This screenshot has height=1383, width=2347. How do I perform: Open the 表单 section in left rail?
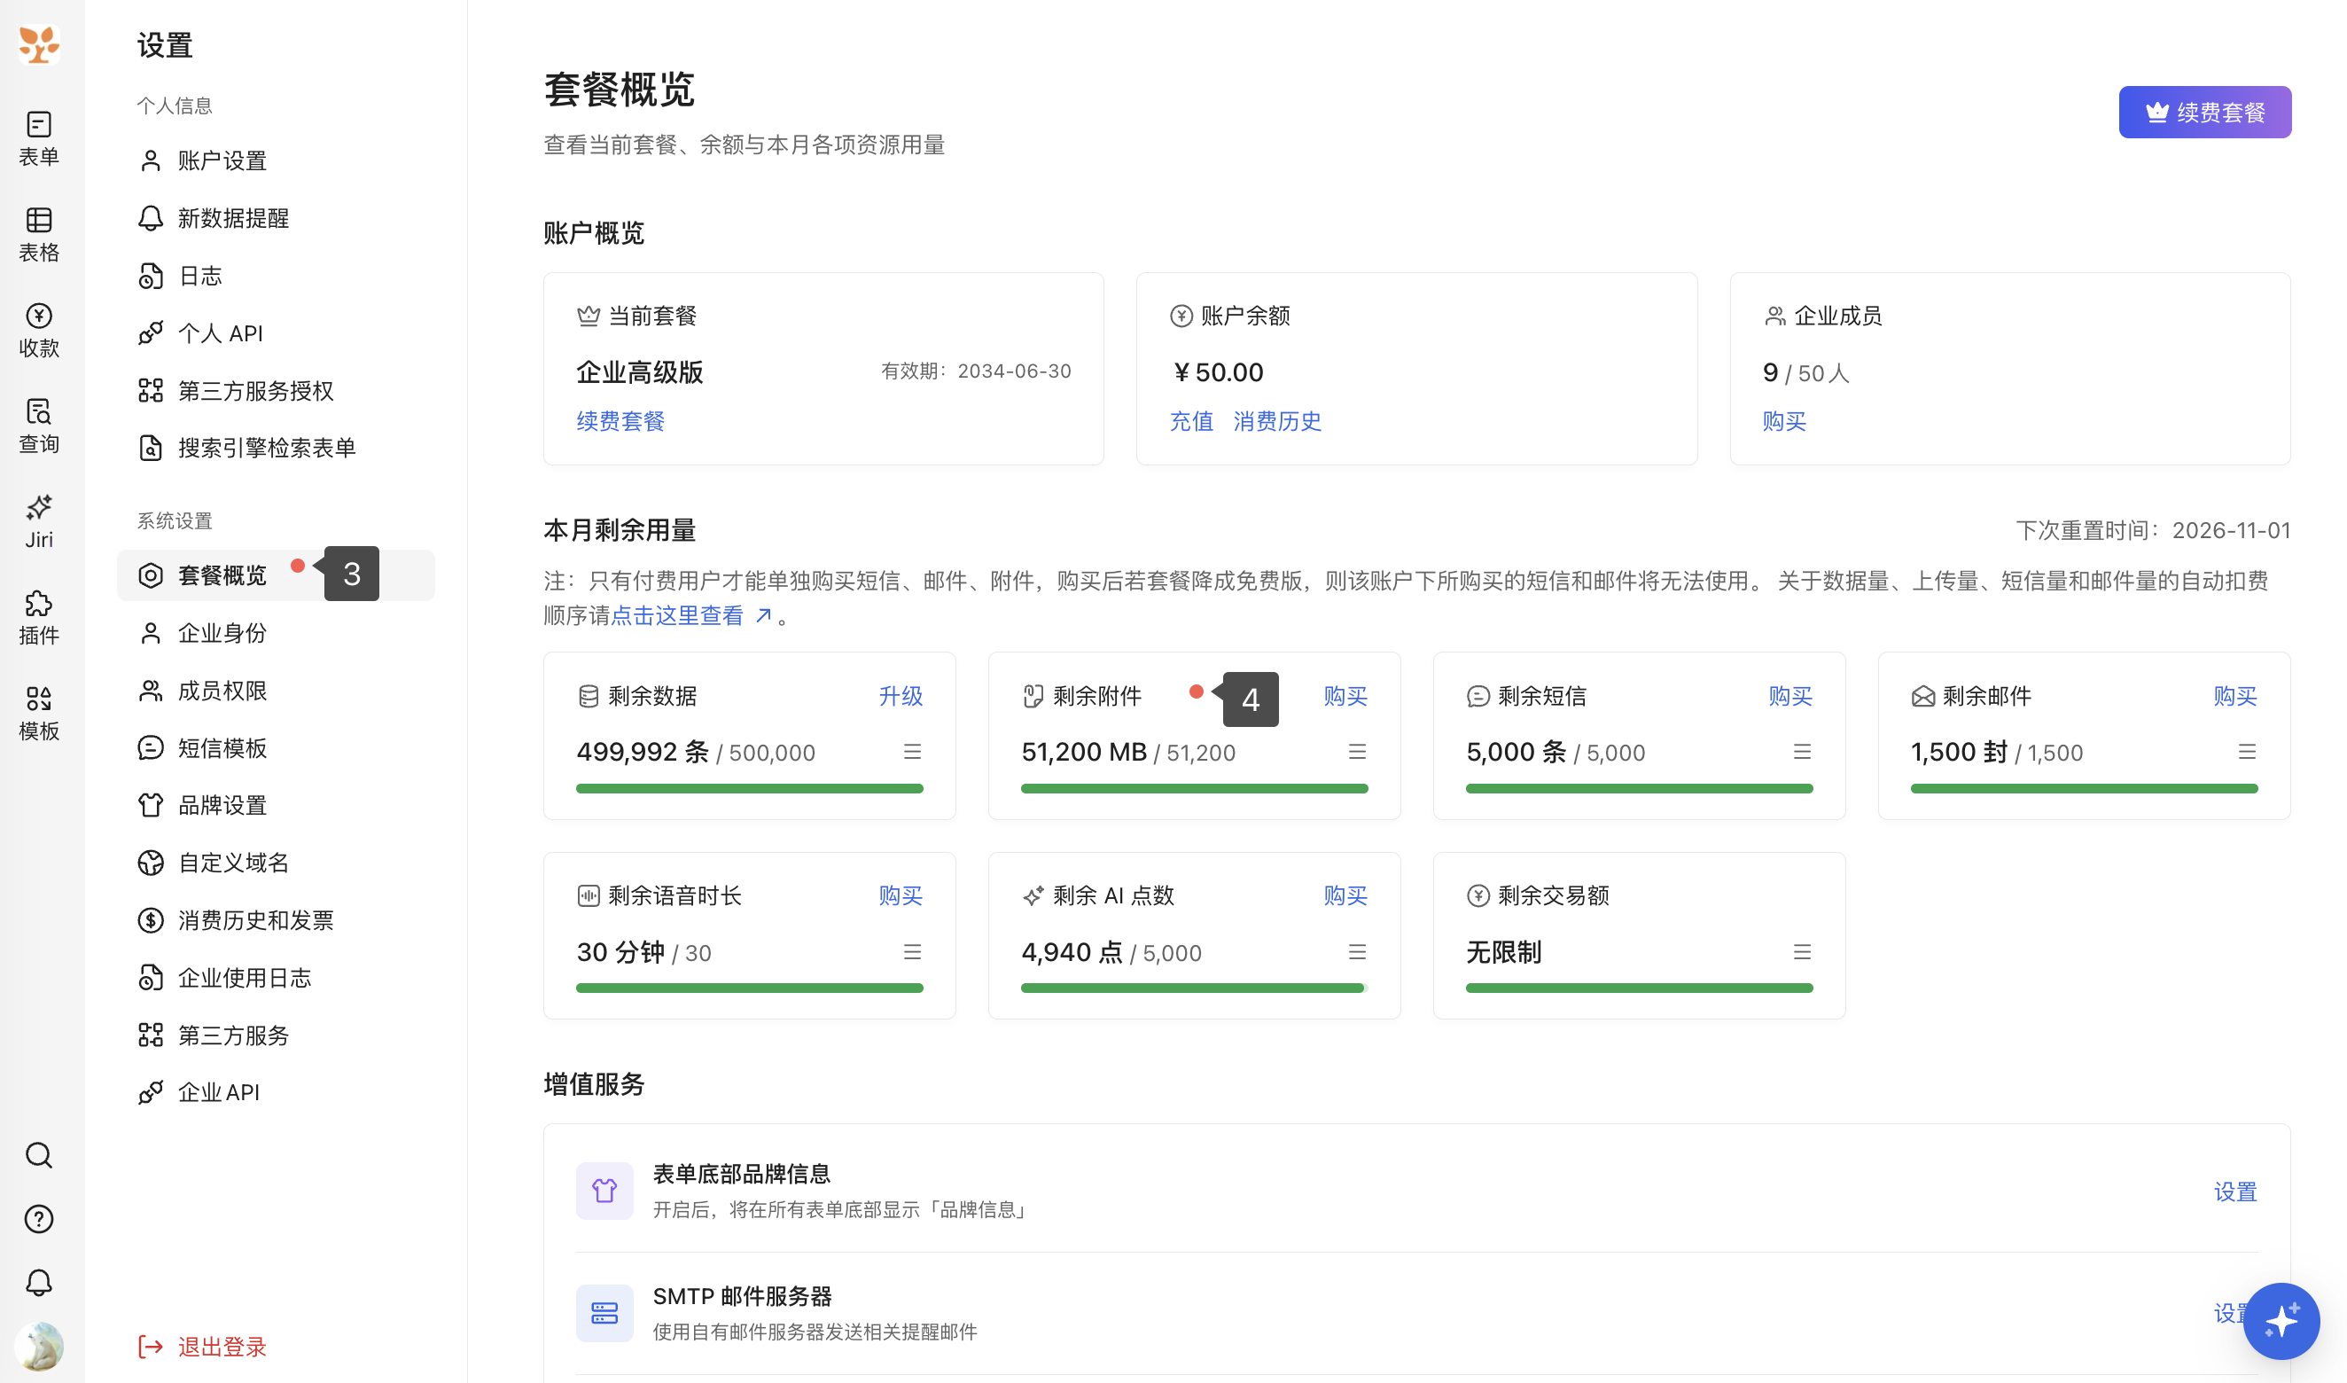point(39,138)
